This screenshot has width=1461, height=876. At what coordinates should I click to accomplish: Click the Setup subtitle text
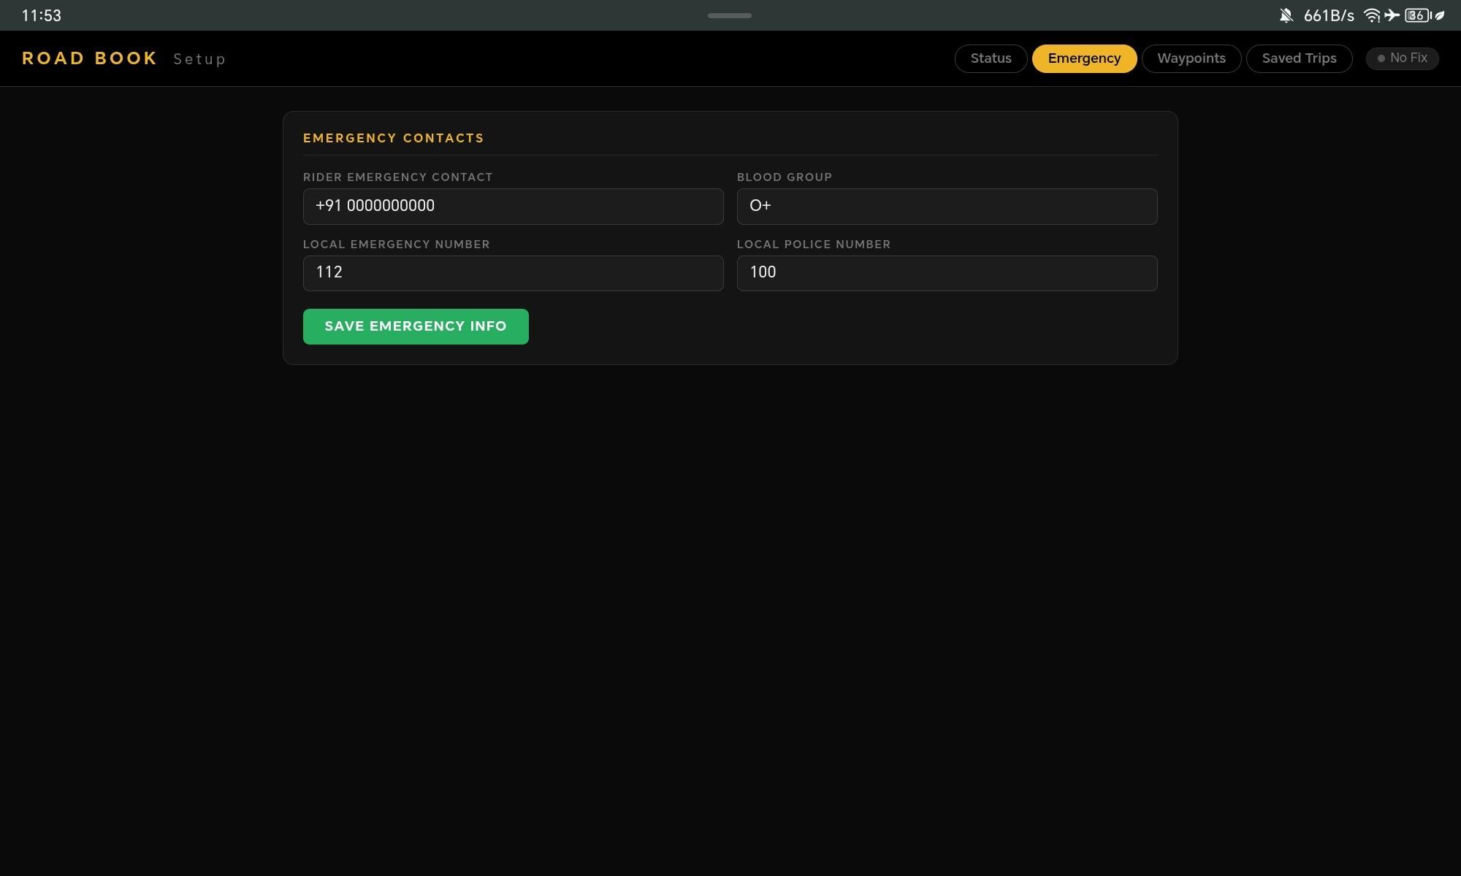tap(199, 59)
